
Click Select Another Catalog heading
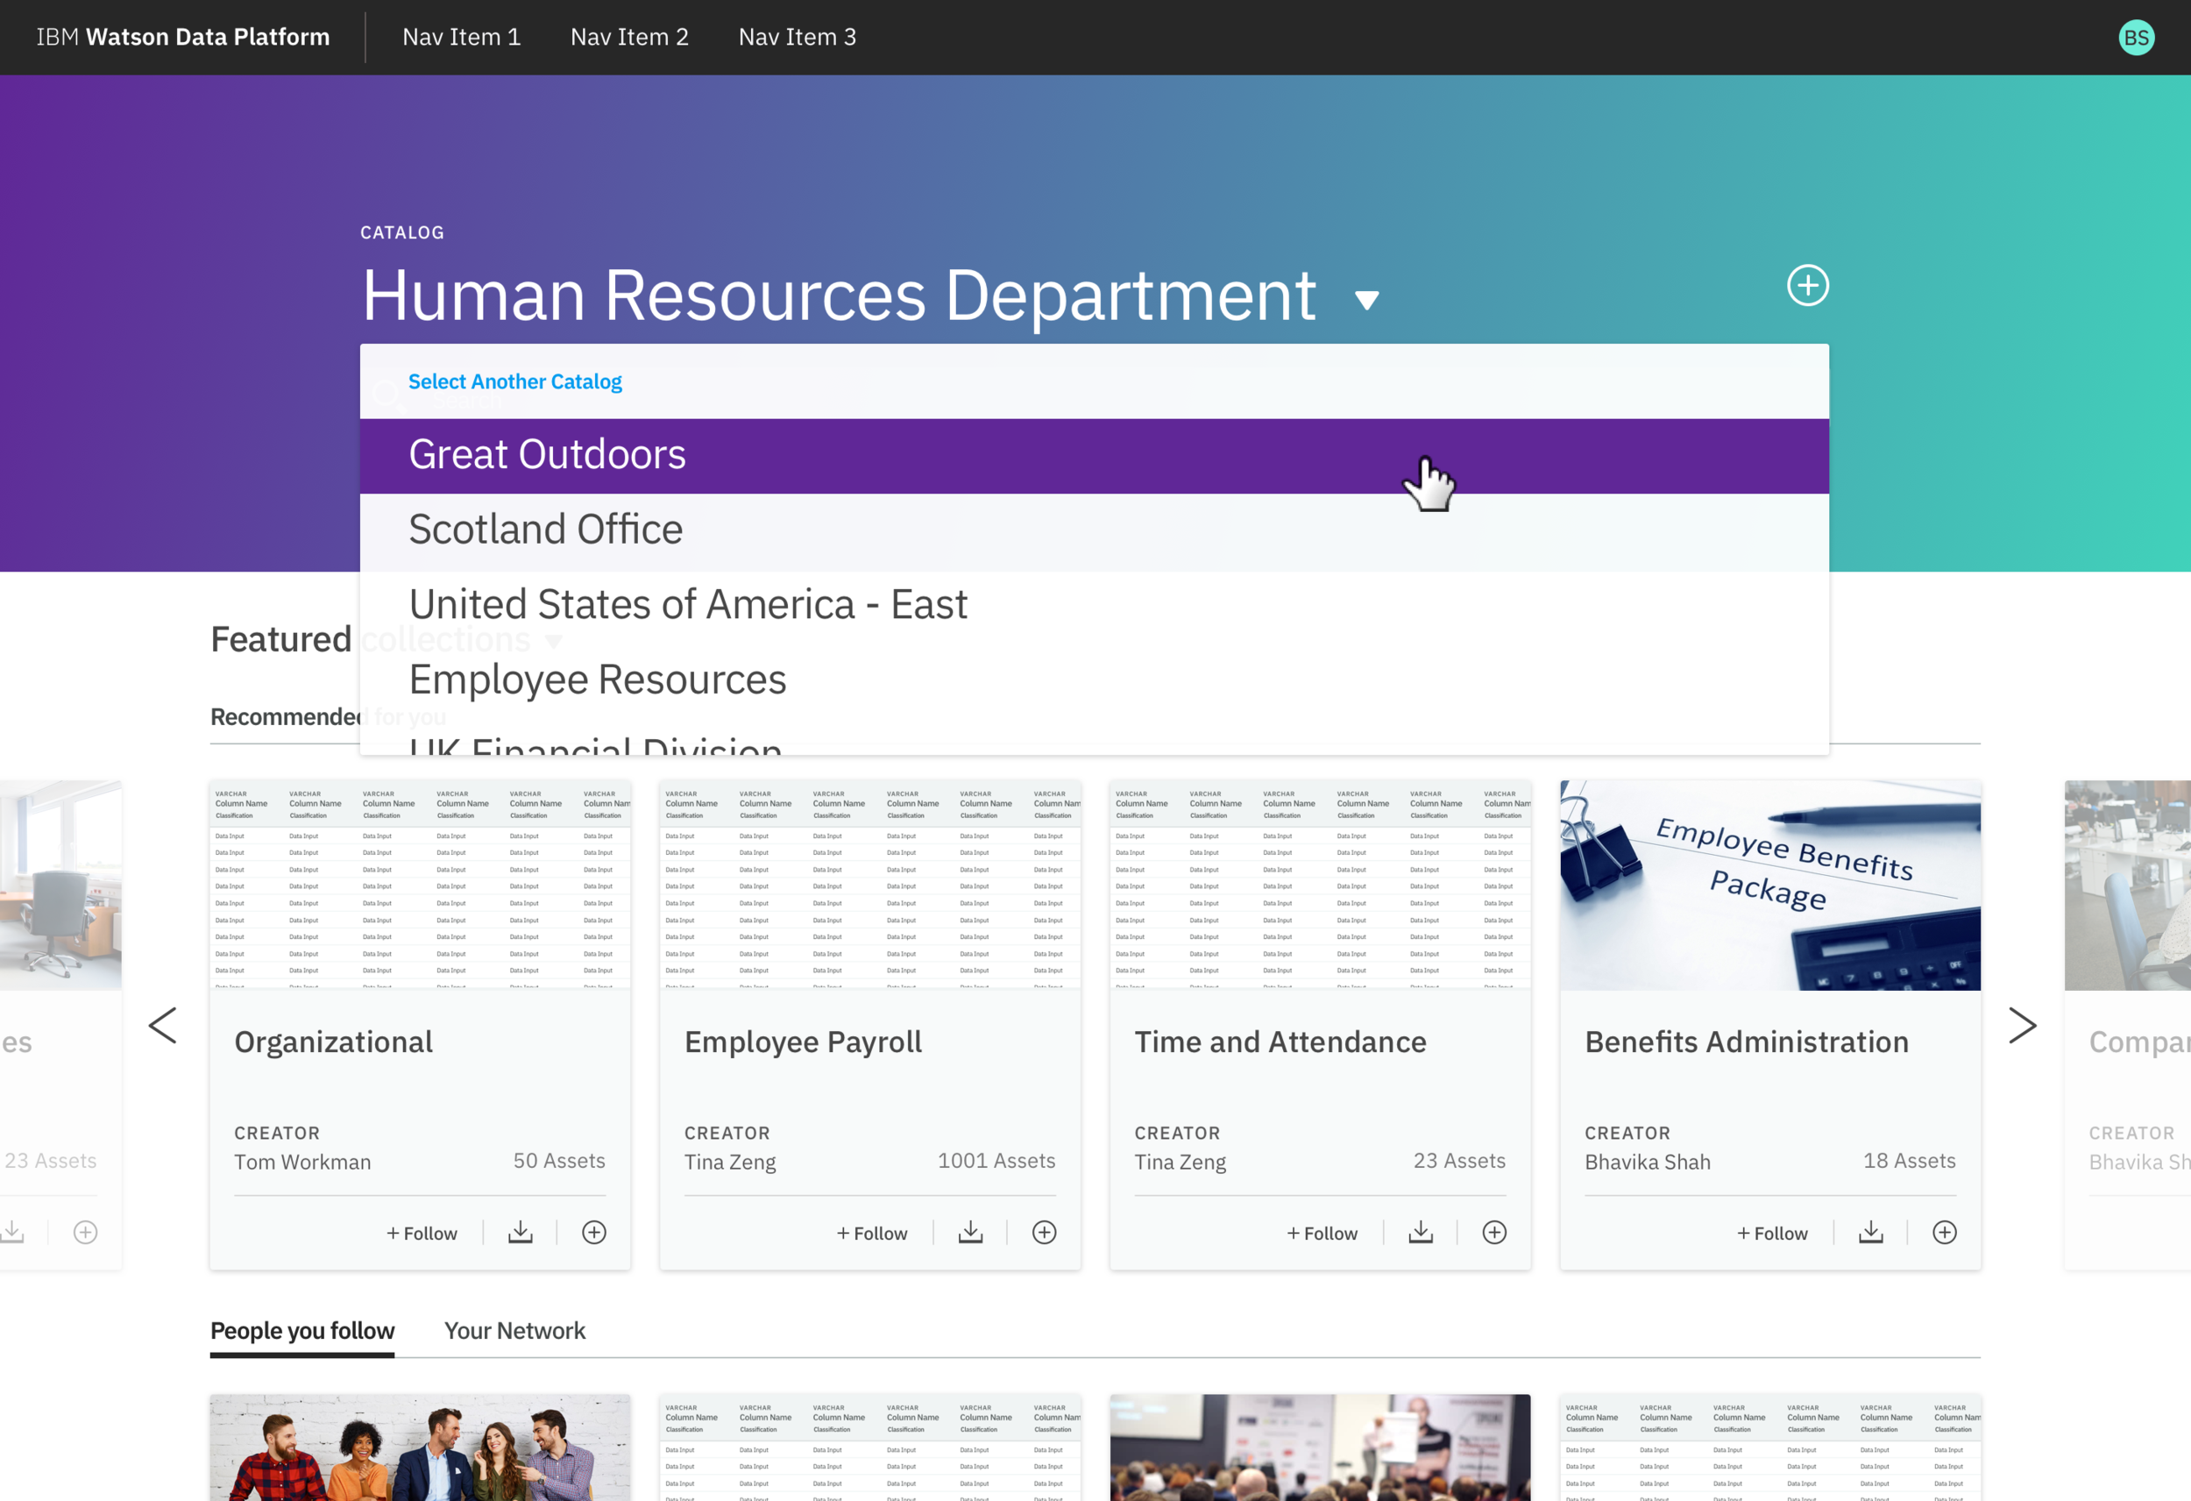click(514, 382)
